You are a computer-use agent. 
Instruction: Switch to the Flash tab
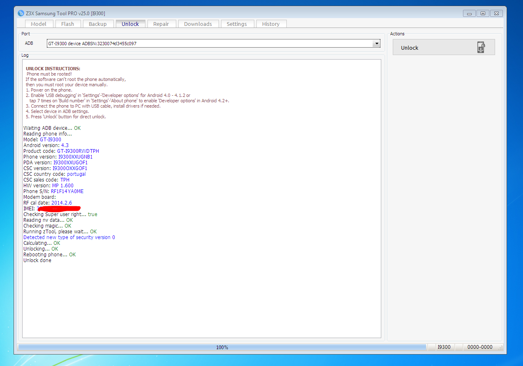click(67, 24)
